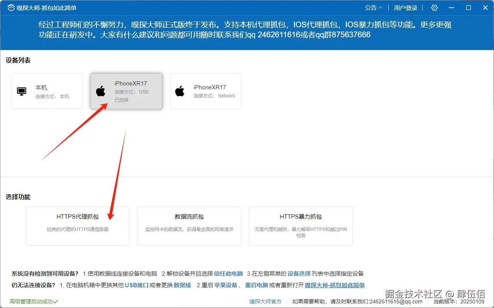Click the 高级管理启动成功 status text

(31, 301)
